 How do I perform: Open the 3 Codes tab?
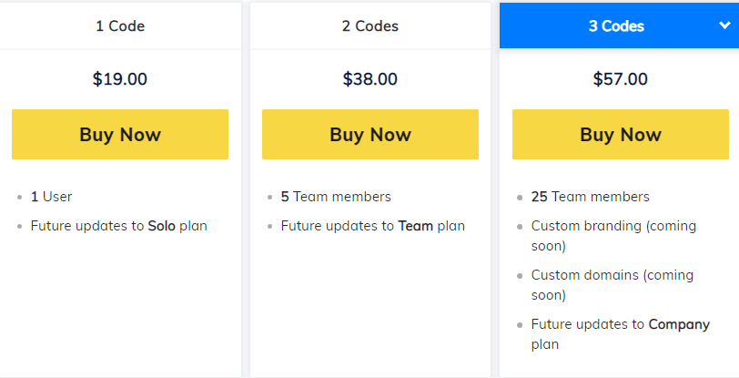[616, 26]
